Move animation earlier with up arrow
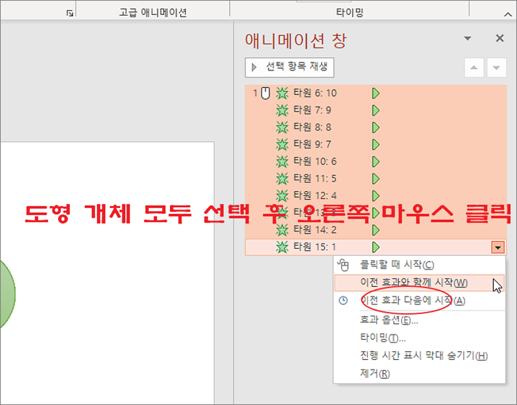 (x=474, y=68)
